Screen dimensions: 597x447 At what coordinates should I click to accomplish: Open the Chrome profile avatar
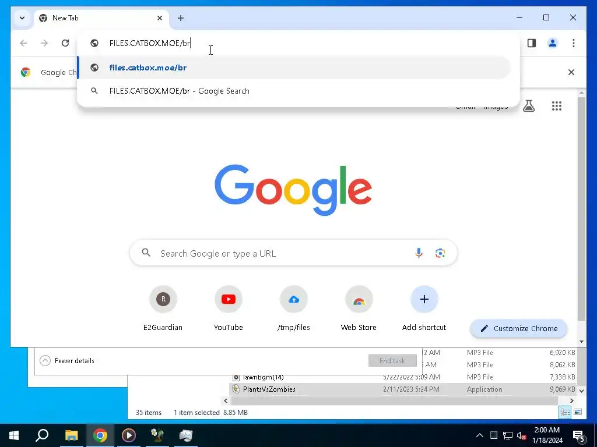coord(553,43)
